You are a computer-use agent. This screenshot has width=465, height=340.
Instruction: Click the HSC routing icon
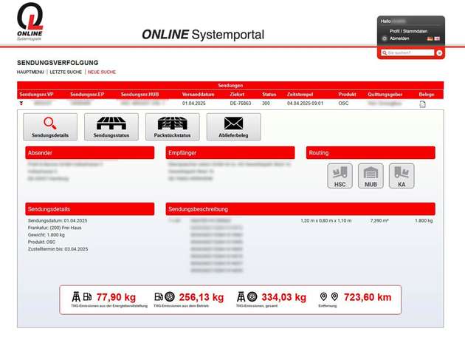[x=340, y=176]
